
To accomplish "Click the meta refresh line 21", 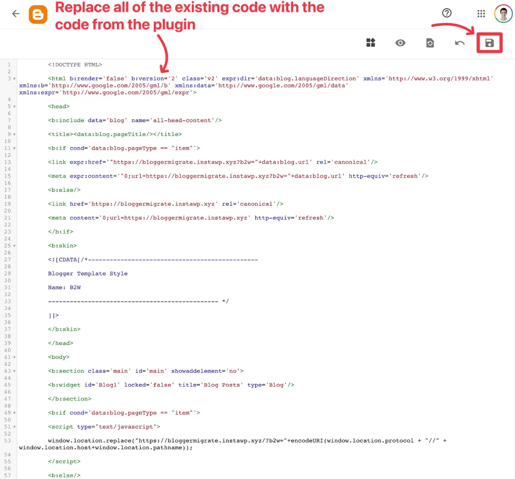I will coord(191,218).
